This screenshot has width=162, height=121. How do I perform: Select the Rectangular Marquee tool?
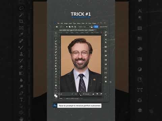coord(56,36)
